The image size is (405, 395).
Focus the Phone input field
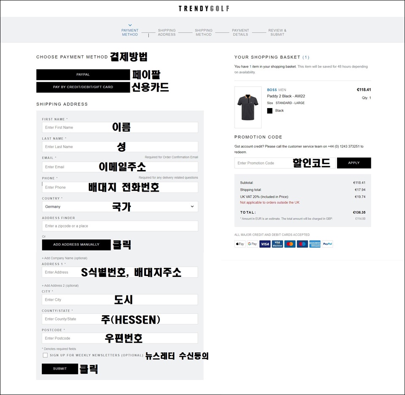[120, 187]
